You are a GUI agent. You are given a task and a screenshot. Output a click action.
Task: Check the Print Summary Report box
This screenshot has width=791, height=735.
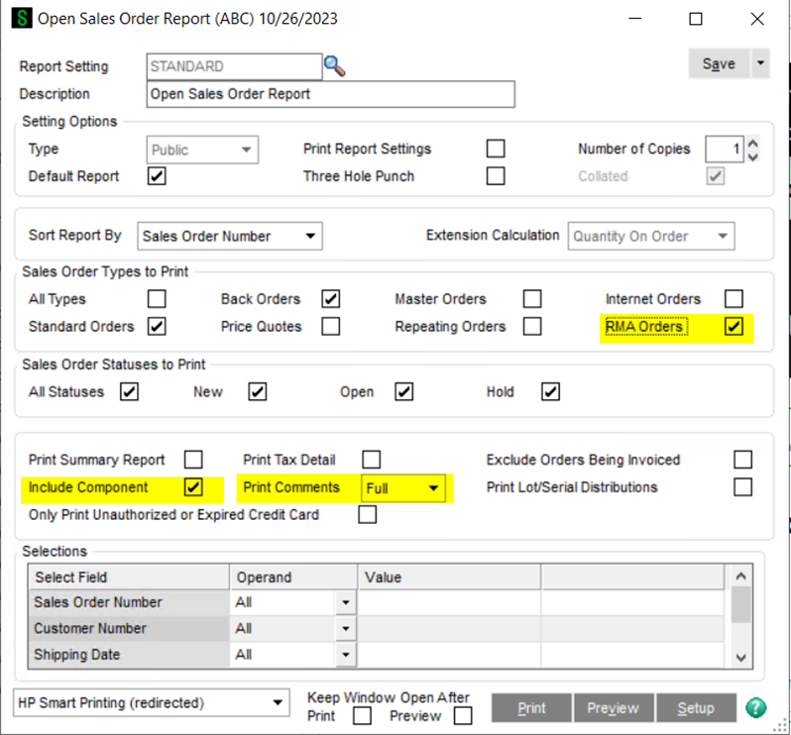194,460
